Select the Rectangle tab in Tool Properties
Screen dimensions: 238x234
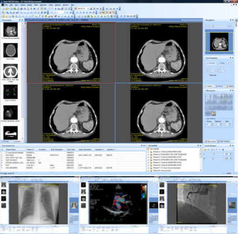click(x=211, y=63)
